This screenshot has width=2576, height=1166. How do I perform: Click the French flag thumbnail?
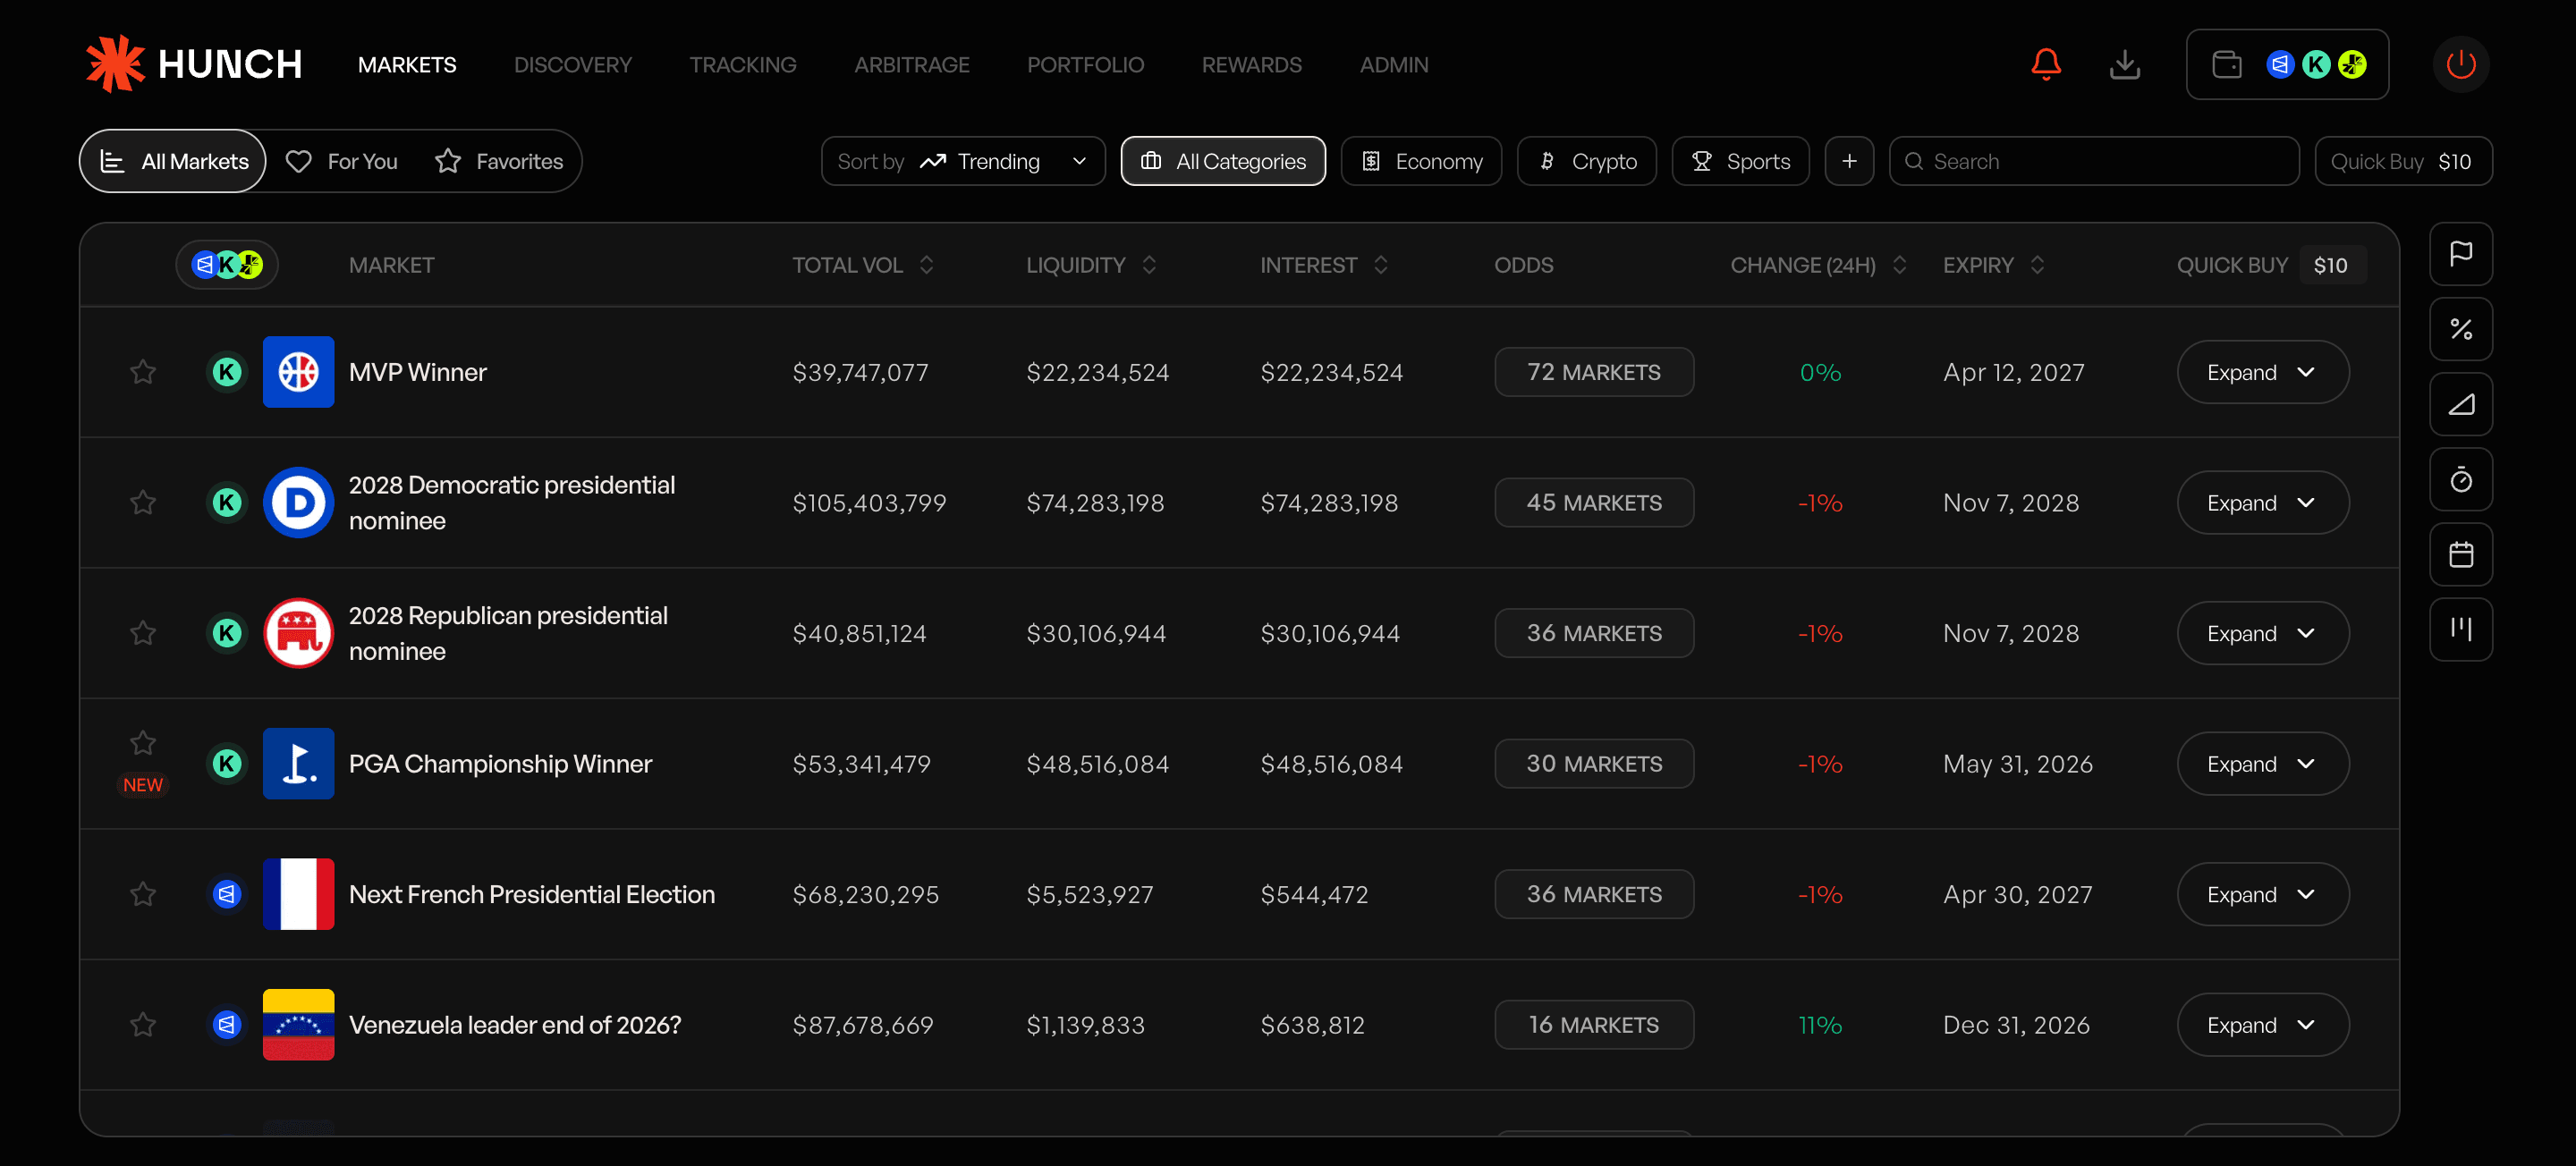[x=298, y=894]
